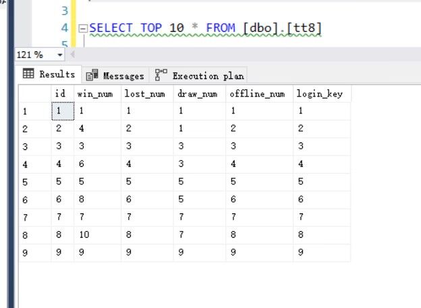Select the id column header

click(x=62, y=94)
